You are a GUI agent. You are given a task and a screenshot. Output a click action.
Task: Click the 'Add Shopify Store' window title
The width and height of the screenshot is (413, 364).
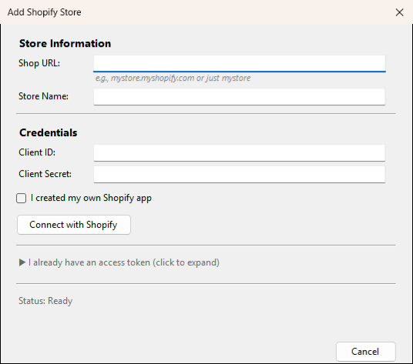(44, 12)
